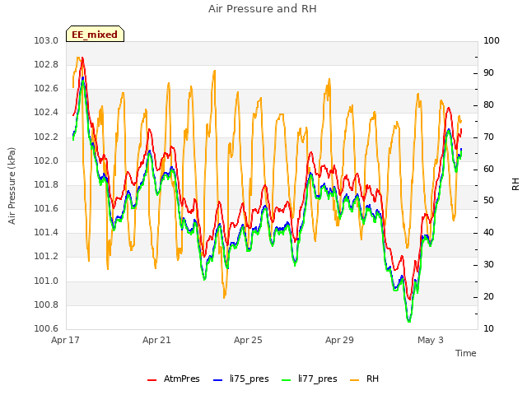Click the 102.4 pressure axis value
Viewport: 527px width, 395px height.
click(x=46, y=113)
